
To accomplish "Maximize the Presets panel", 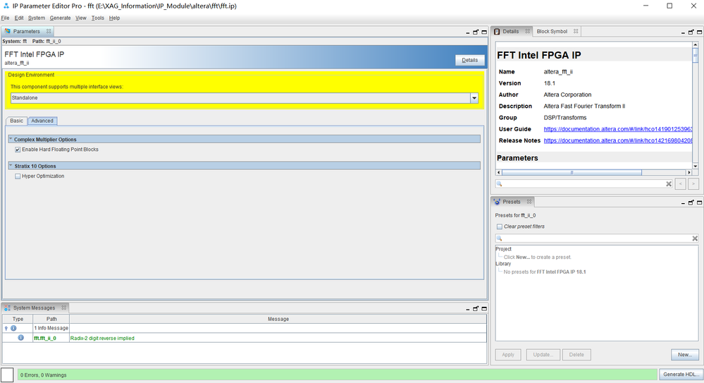I will coord(700,202).
